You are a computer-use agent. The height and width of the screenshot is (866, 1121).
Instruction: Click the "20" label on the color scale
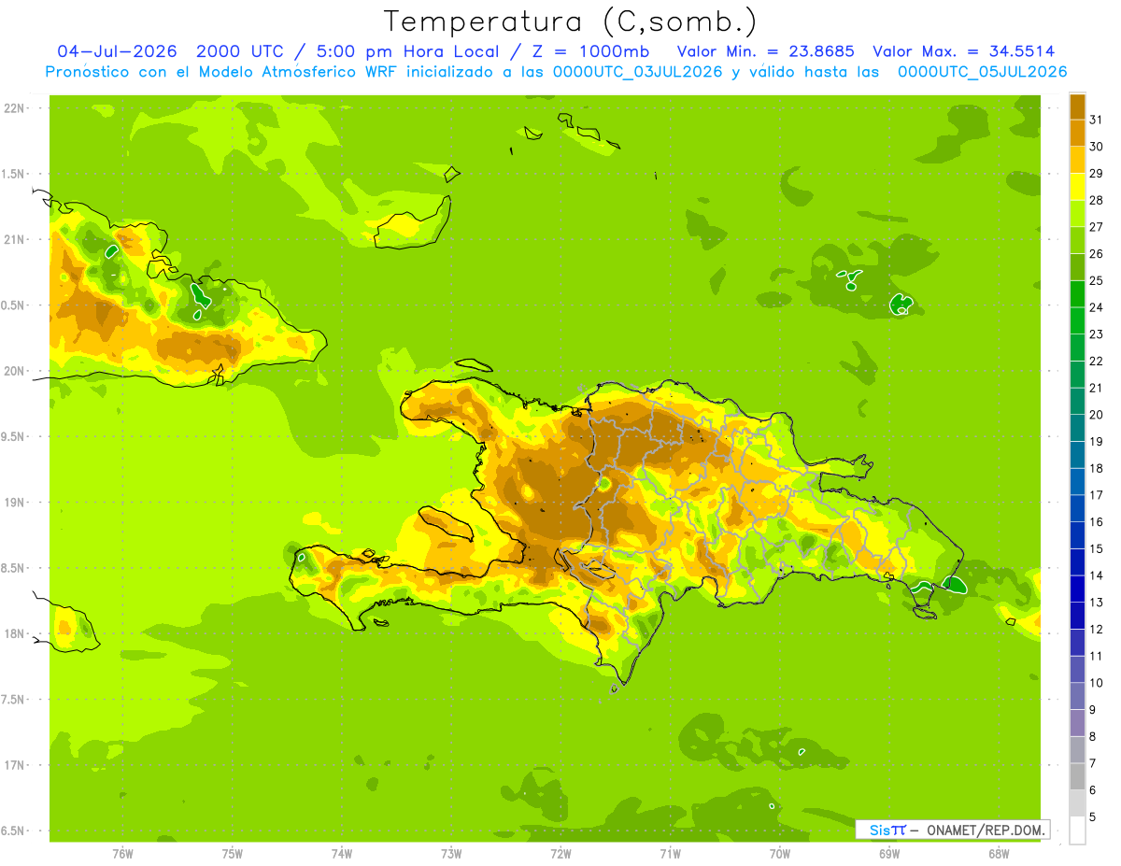click(1096, 414)
